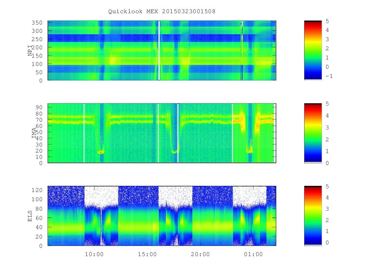The width and height of the screenshot is (368, 276).
Task: Click the "15:00" time axis label
Action: tap(148, 254)
